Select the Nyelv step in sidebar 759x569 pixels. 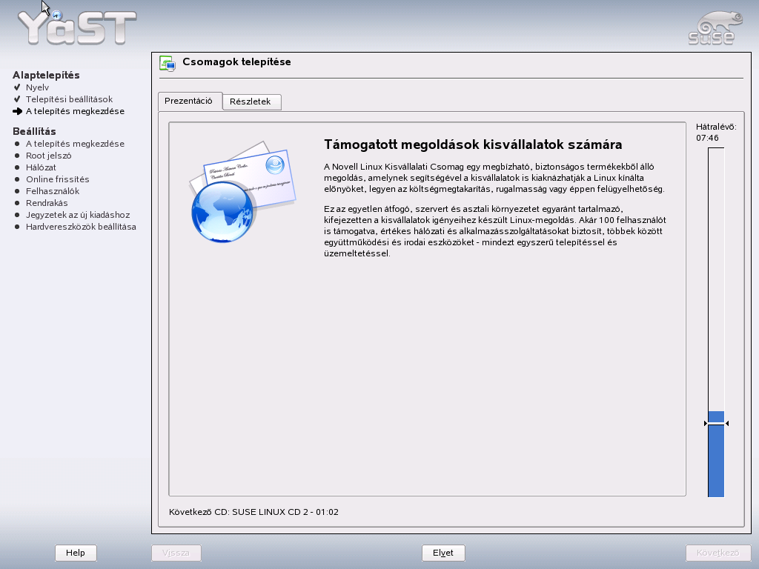(37, 87)
